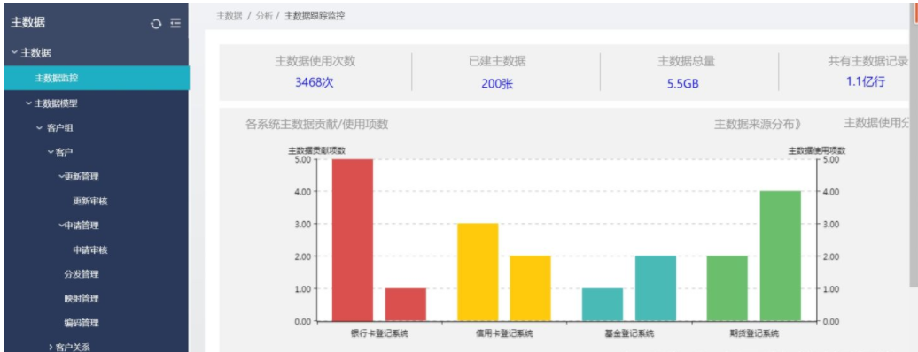The height and width of the screenshot is (352, 918).
Task: Click the 主数据使用次数 stat label
Action: point(315,61)
